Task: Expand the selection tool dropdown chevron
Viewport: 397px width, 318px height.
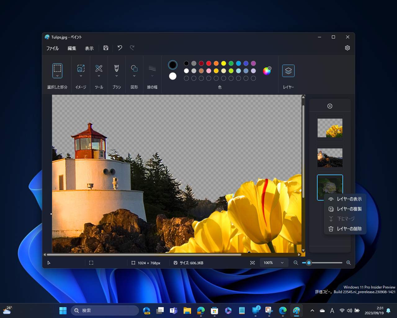Action: pyautogui.click(x=57, y=76)
